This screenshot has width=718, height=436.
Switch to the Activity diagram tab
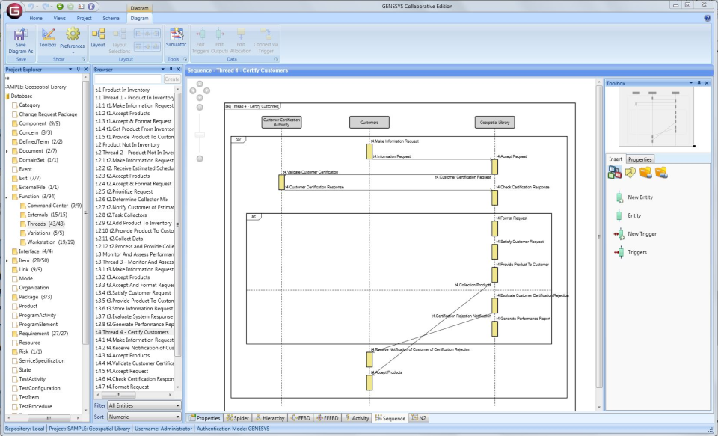coord(357,418)
